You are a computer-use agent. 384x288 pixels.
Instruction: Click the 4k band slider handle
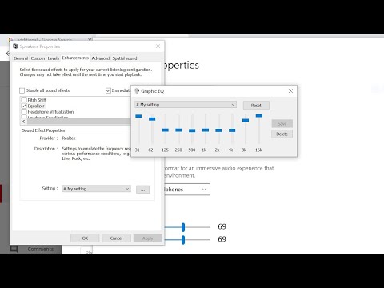click(232, 130)
